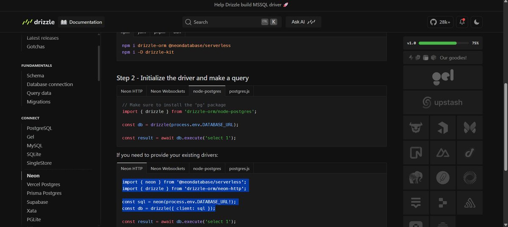Open Latest releases in sidebar

coord(43,38)
